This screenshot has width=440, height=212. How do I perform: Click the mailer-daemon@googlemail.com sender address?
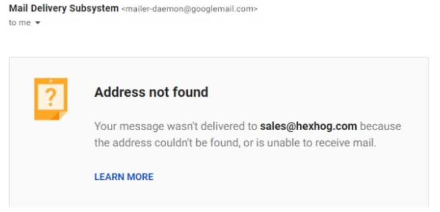[x=189, y=9]
